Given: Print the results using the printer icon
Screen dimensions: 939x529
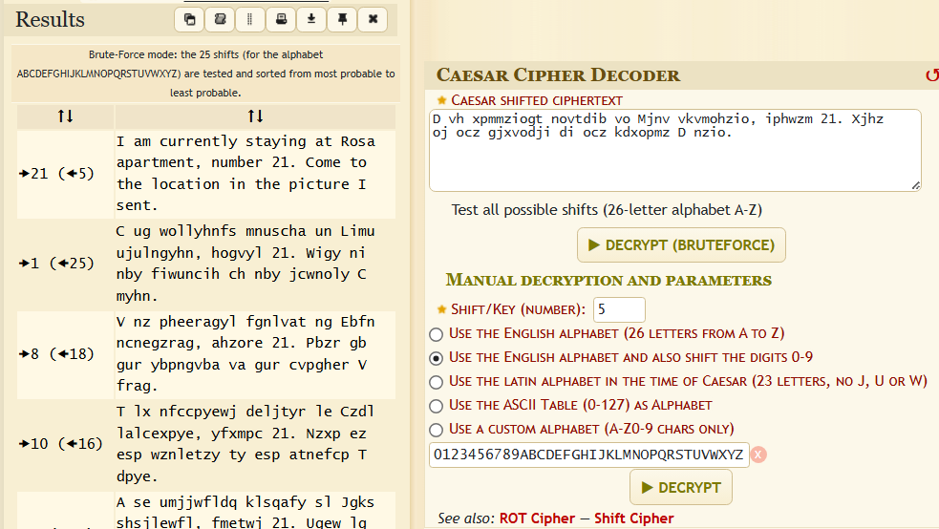Looking at the screenshot, I should [x=281, y=19].
